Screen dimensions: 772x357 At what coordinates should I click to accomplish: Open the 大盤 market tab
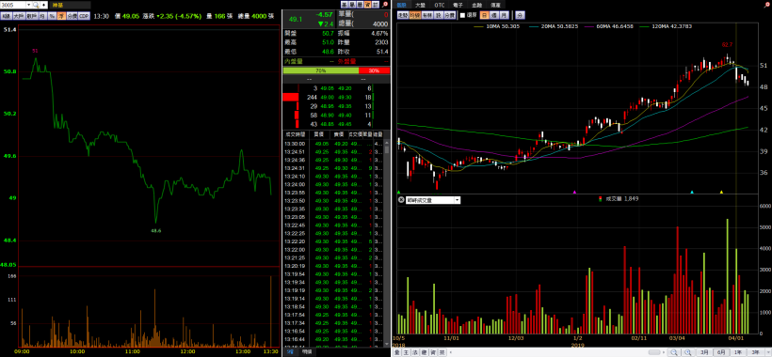tap(420, 5)
